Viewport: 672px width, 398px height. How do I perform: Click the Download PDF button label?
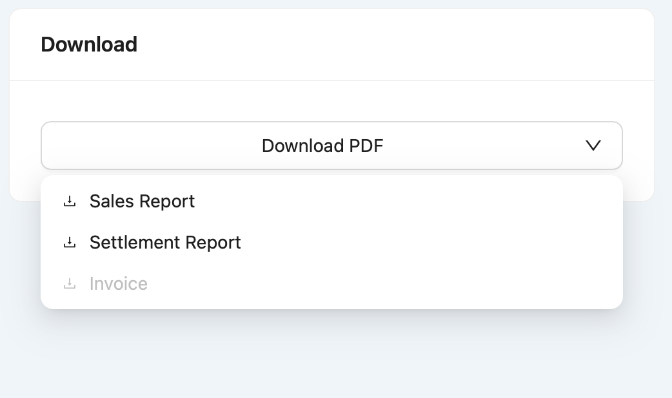[322, 146]
